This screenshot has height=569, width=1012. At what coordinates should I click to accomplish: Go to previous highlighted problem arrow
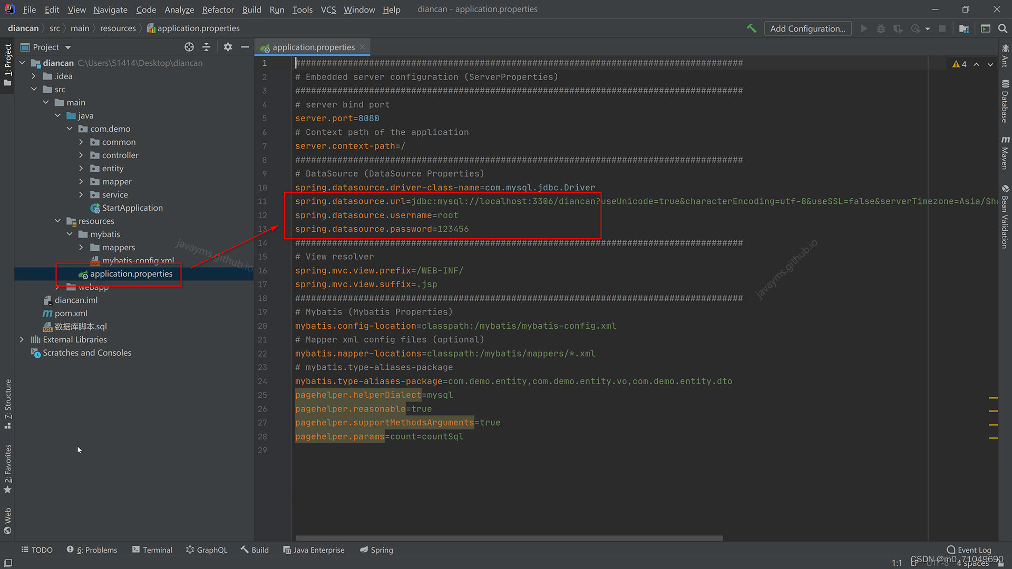pos(976,64)
